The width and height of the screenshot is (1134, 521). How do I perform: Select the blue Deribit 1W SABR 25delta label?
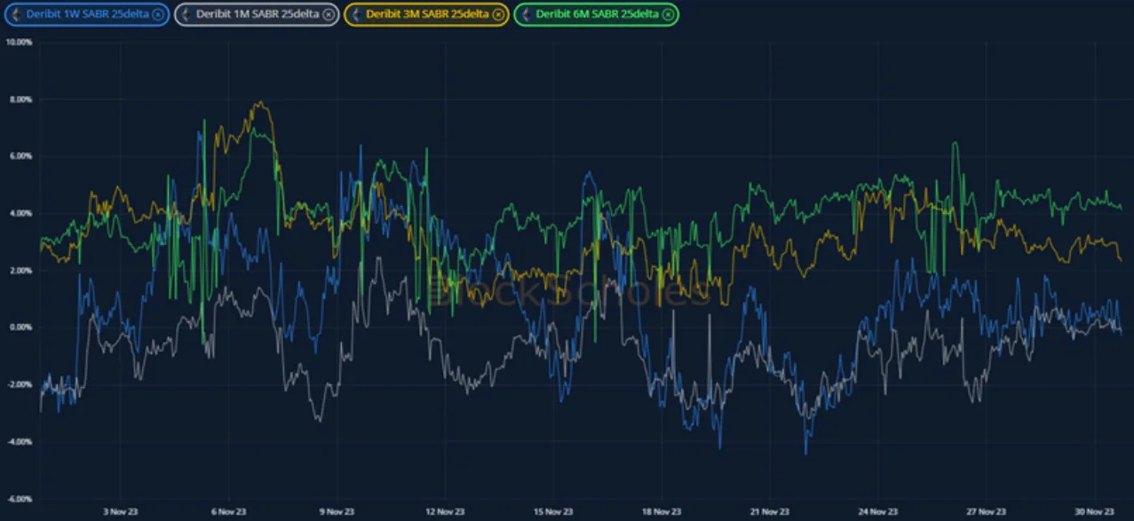click(x=87, y=14)
